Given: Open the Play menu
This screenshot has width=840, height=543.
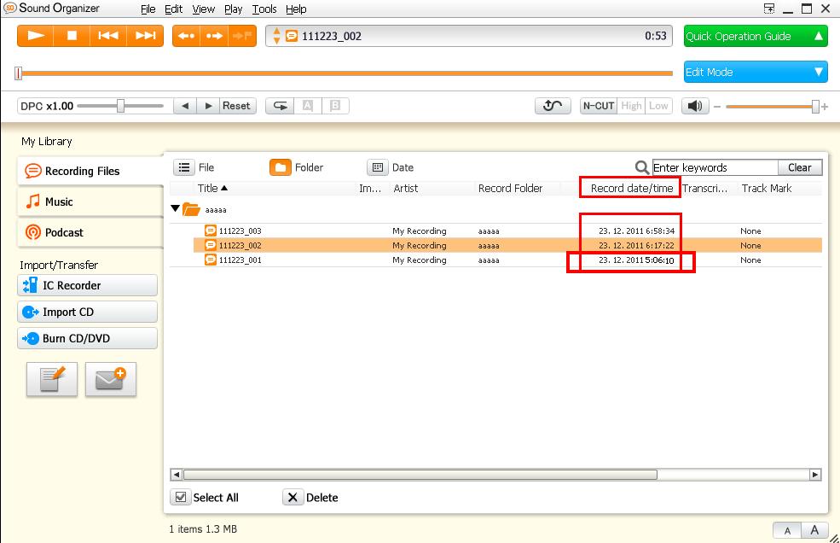Looking at the screenshot, I should pos(234,9).
